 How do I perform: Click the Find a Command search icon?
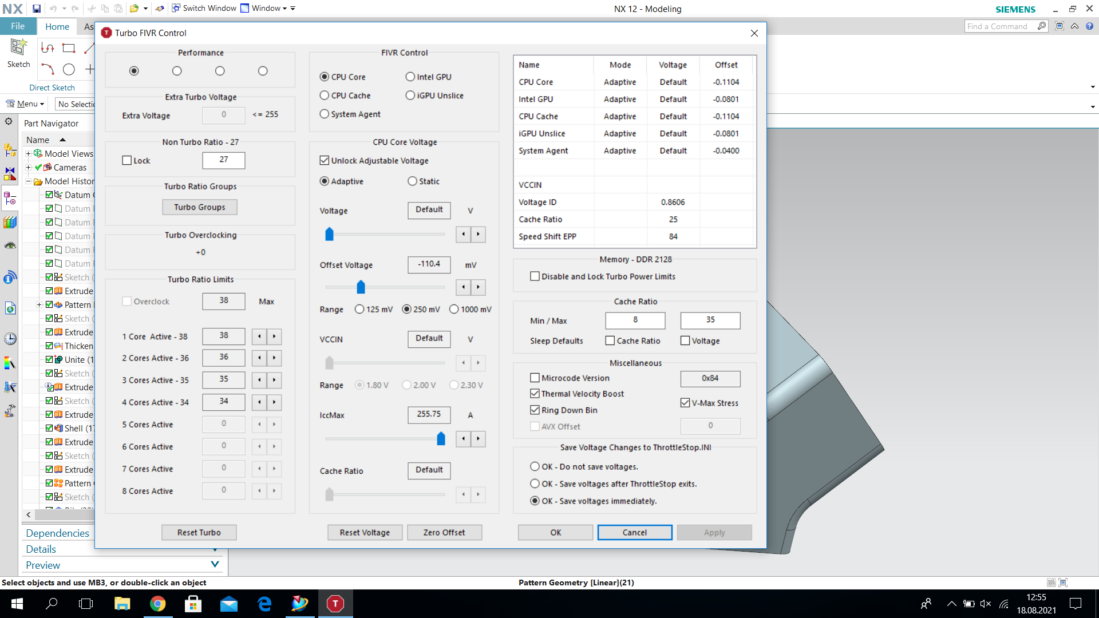click(x=1042, y=26)
